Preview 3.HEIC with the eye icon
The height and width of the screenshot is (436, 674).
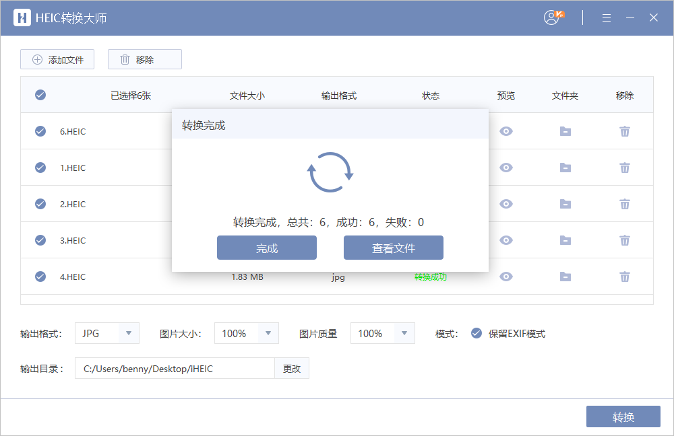[x=506, y=240]
